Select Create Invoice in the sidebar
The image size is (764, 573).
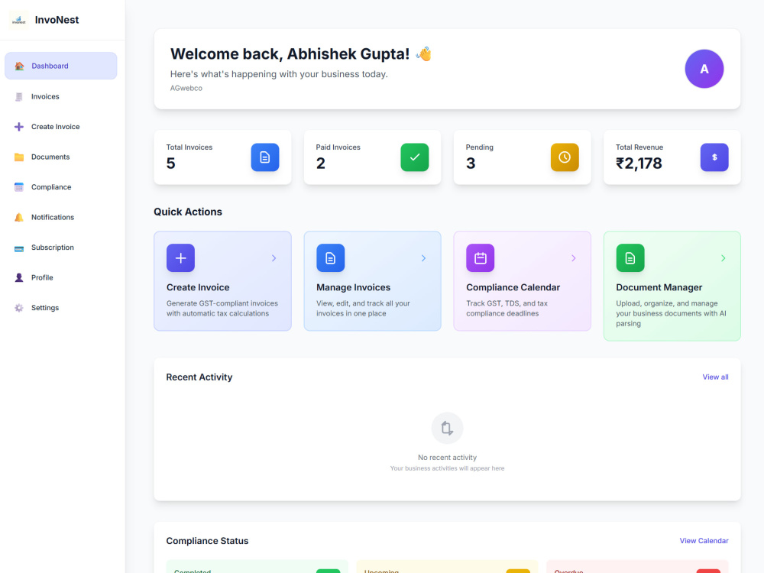61,127
